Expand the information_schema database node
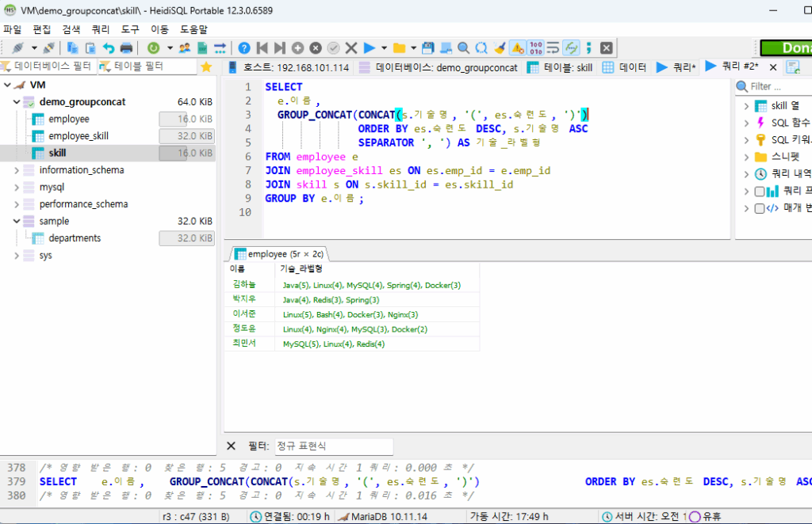Viewport: 812px width, 524px height. (17, 170)
